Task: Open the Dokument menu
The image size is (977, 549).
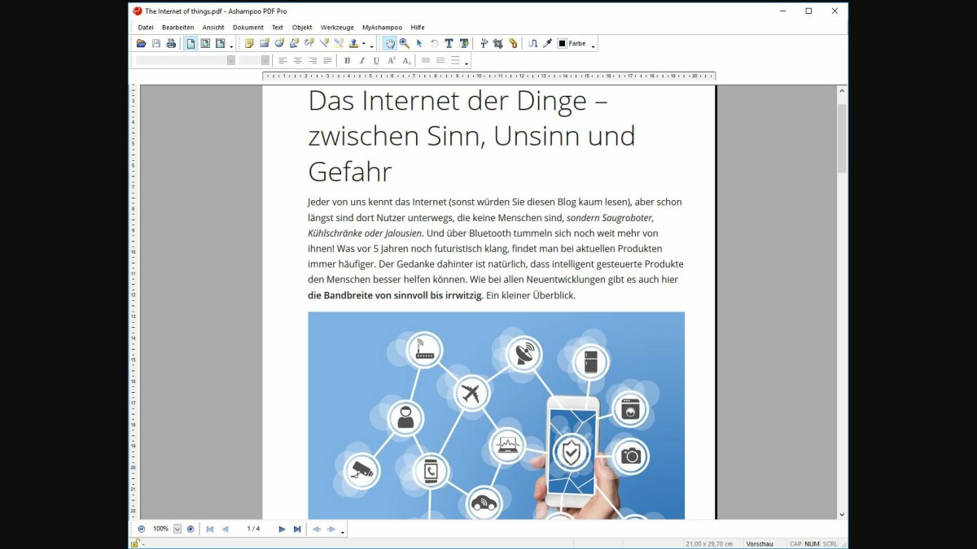Action: 247,27
